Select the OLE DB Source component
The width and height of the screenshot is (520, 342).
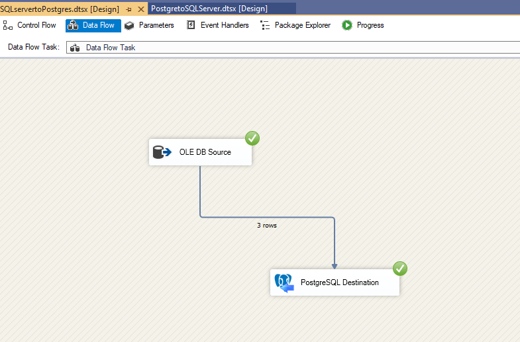pyautogui.click(x=200, y=152)
